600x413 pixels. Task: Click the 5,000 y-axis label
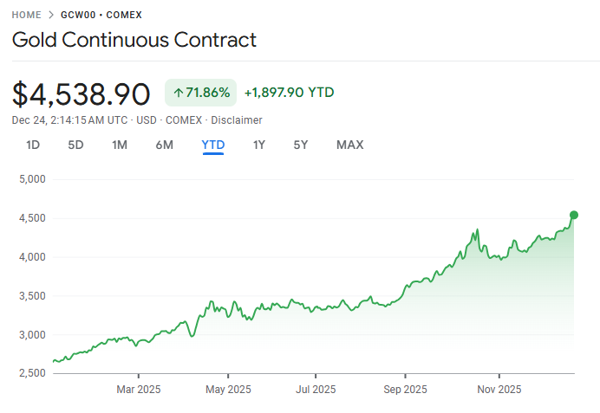click(31, 179)
